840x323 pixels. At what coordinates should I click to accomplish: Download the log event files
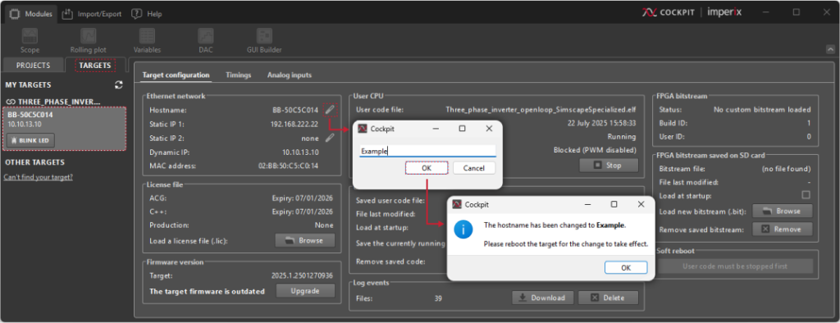click(x=543, y=298)
